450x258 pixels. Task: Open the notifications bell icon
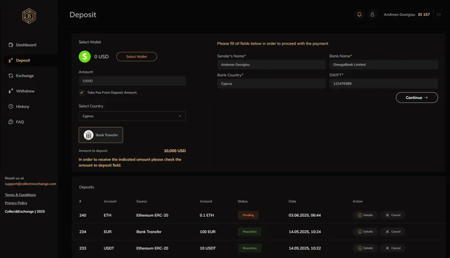[359, 14]
